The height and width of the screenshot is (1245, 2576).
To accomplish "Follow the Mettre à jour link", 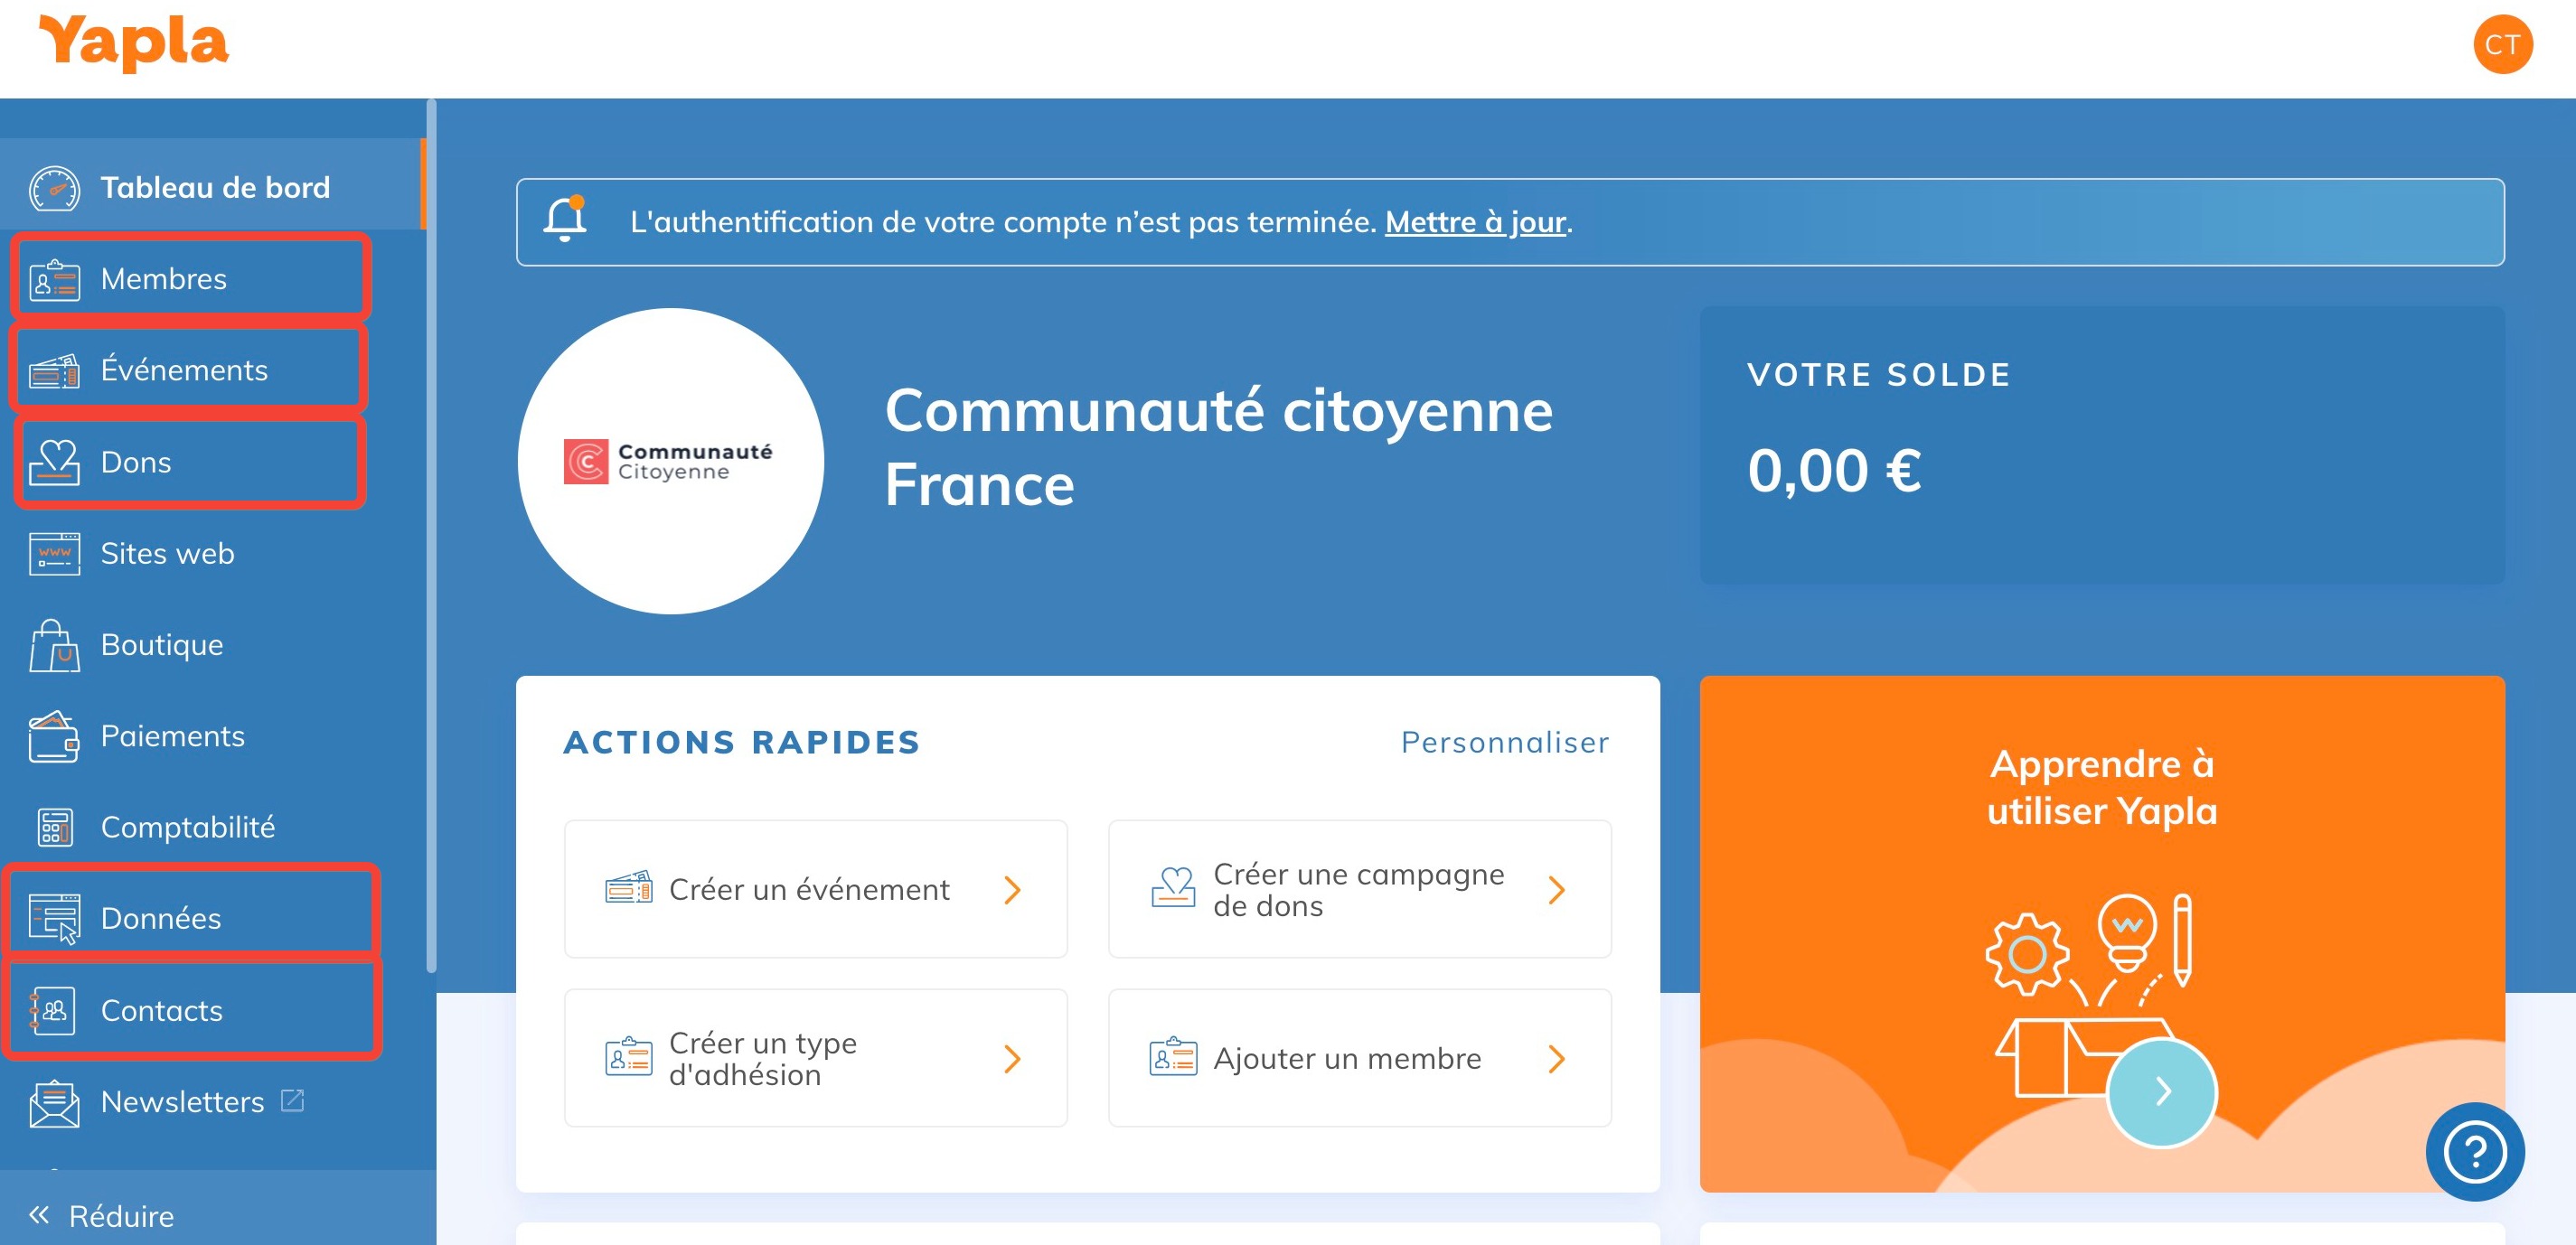I will (1474, 220).
